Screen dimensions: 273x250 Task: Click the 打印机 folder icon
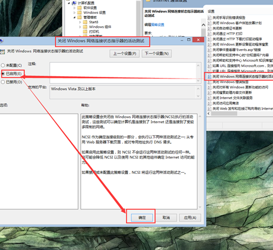click(x=85, y=32)
